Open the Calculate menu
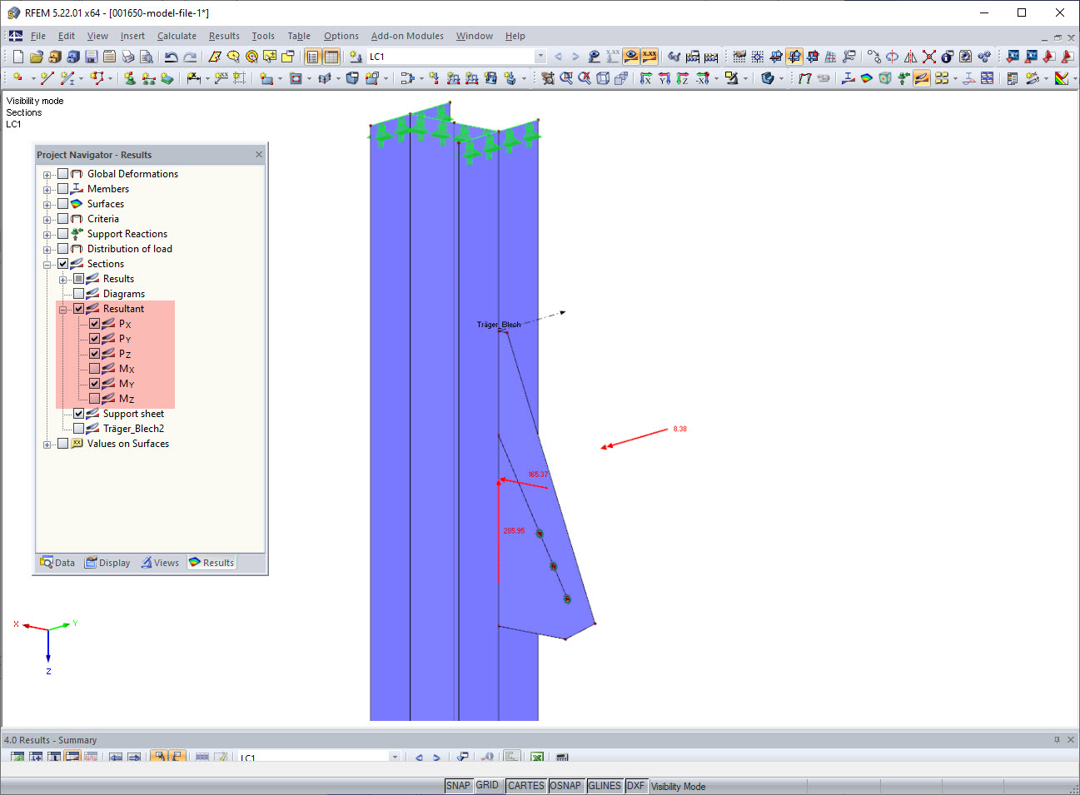This screenshot has height=795, width=1080. point(177,36)
